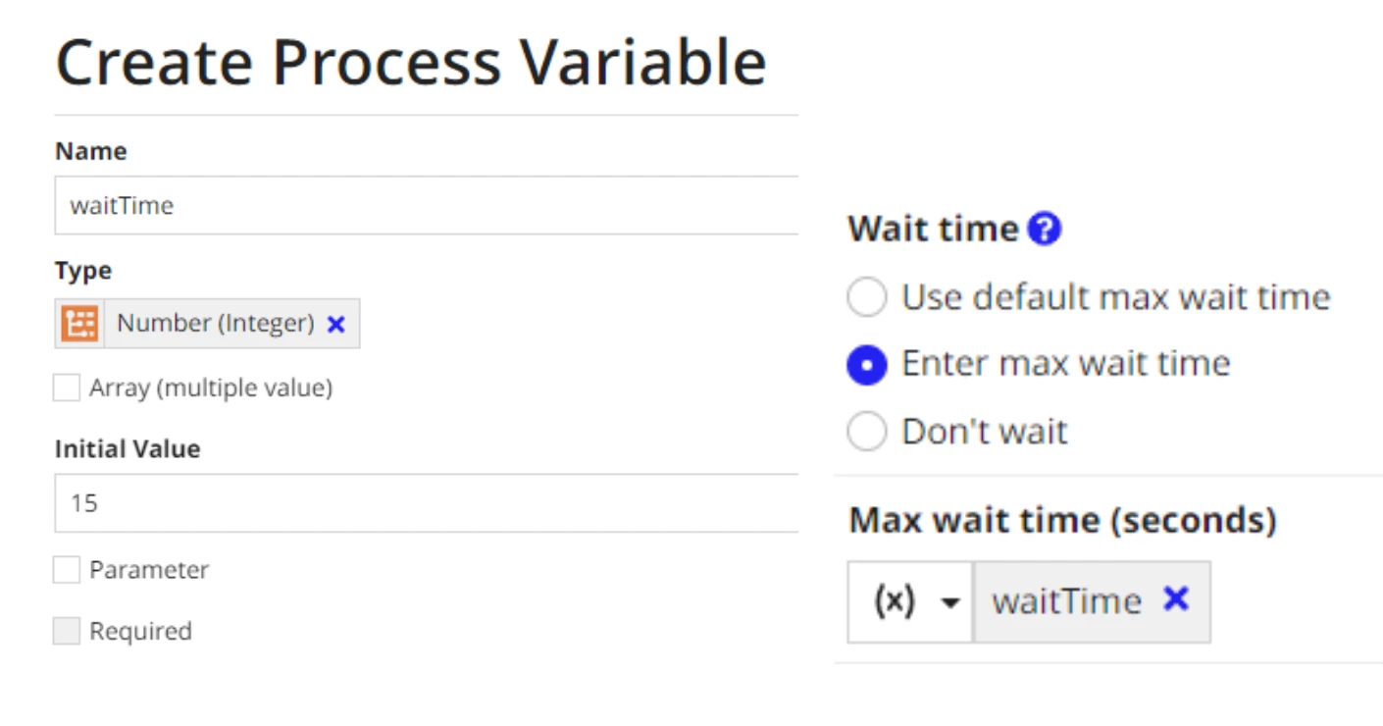Select Use default max wait time

pyautogui.click(x=867, y=297)
